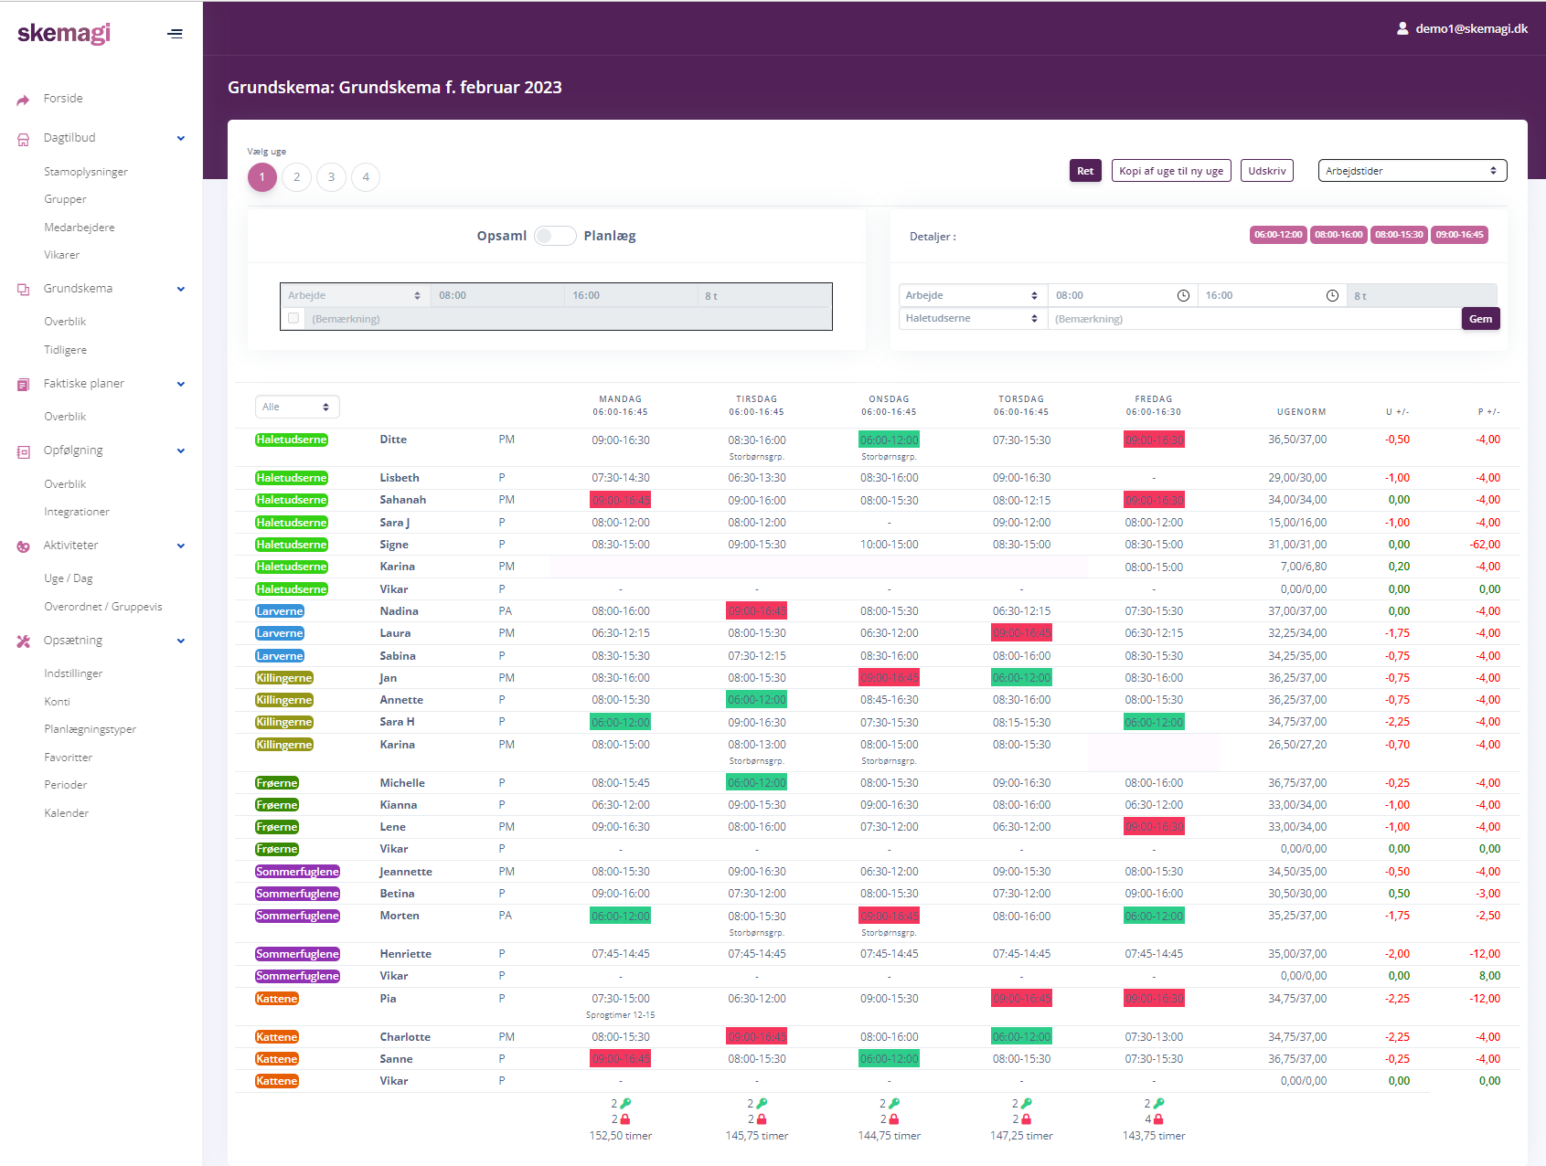Pick the 09:00-16:45 preset tag
The image size is (1546, 1166).
click(1459, 235)
